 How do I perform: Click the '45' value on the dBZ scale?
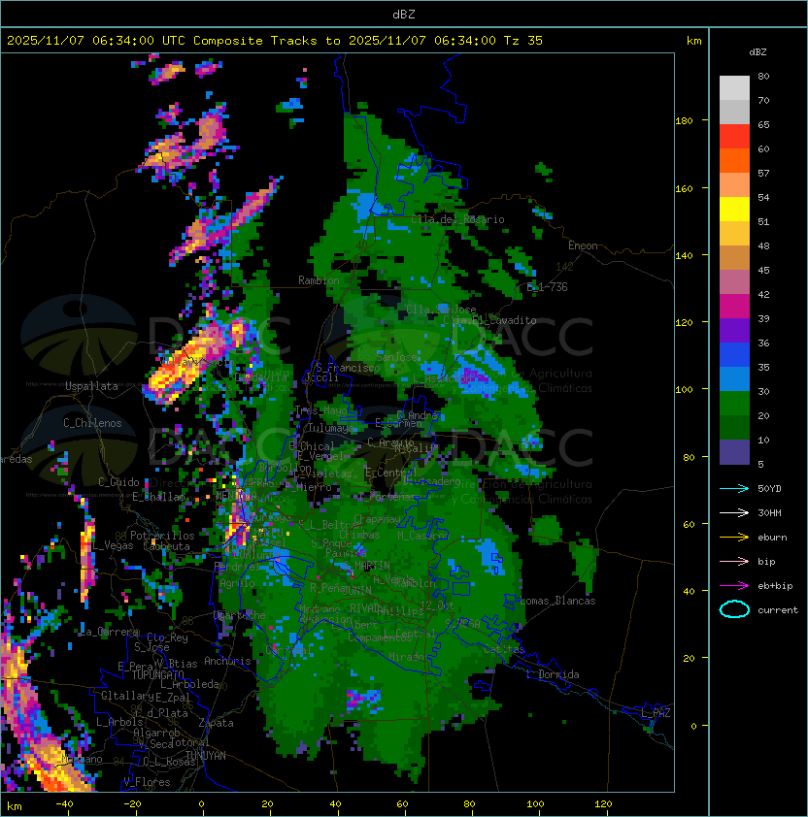click(763, 270)
